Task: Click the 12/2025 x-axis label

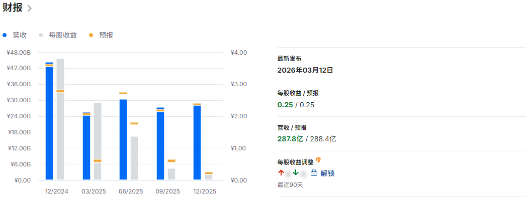Action: (205, 191)
